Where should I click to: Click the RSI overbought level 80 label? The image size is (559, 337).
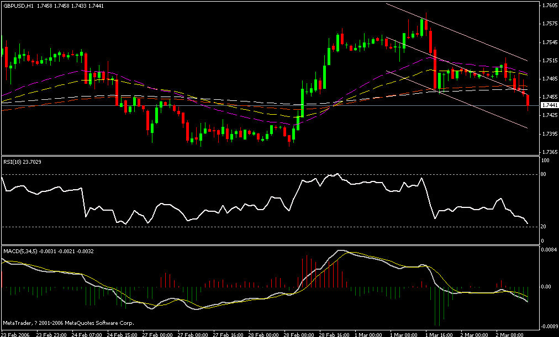(544, 174)
